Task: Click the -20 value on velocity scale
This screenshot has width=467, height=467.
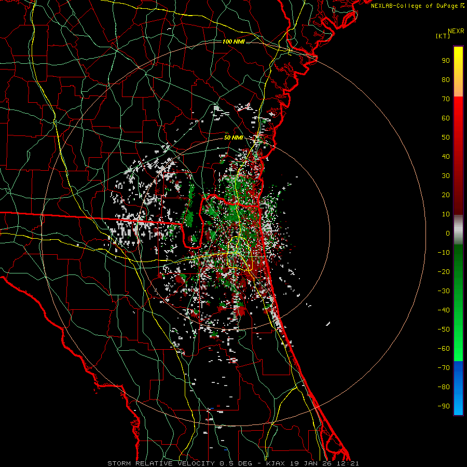Action: tap(444, 271)
